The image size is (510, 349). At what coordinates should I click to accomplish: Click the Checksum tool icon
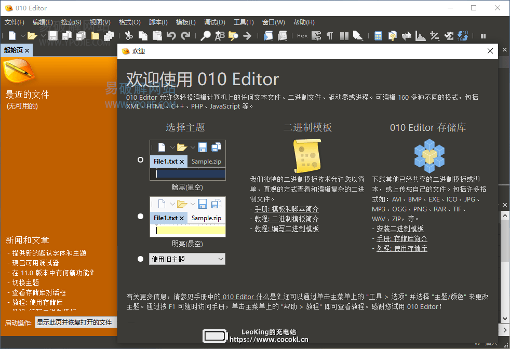(x=449, y=35)
